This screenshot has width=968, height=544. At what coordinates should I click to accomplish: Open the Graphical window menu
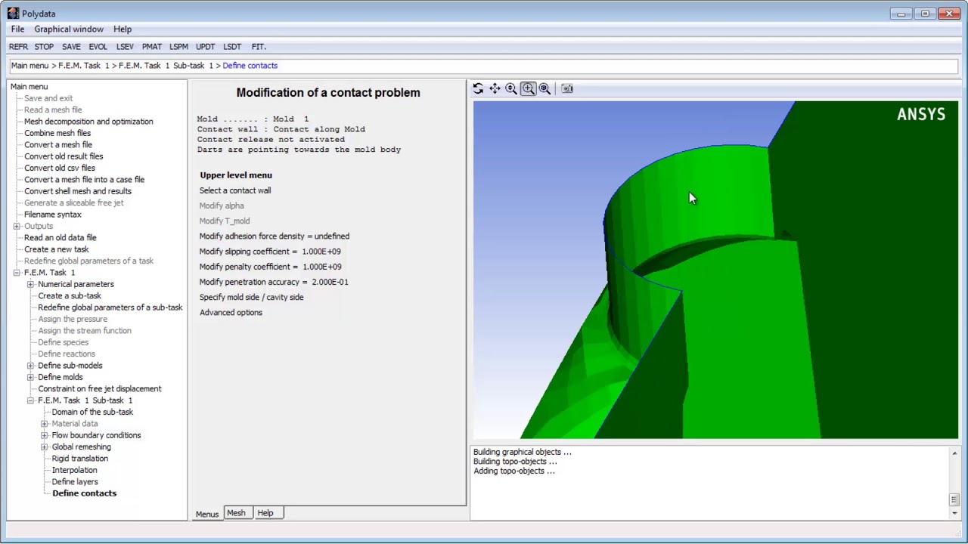tap(69, 29)
